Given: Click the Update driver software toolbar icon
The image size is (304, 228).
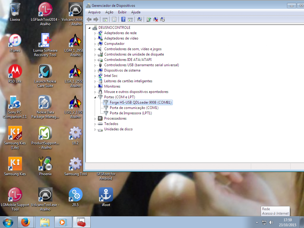Looking at the screenshot, I should click(149, 19).
